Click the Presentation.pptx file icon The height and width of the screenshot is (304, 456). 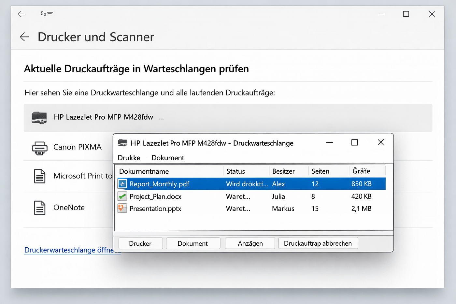(122, 209)
